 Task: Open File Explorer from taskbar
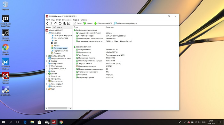coord(32,122)
